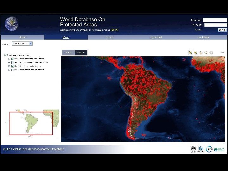The height and width of the screenshot is (171, 228).
Task: Open the South America region dropdown
Action: 22,44
